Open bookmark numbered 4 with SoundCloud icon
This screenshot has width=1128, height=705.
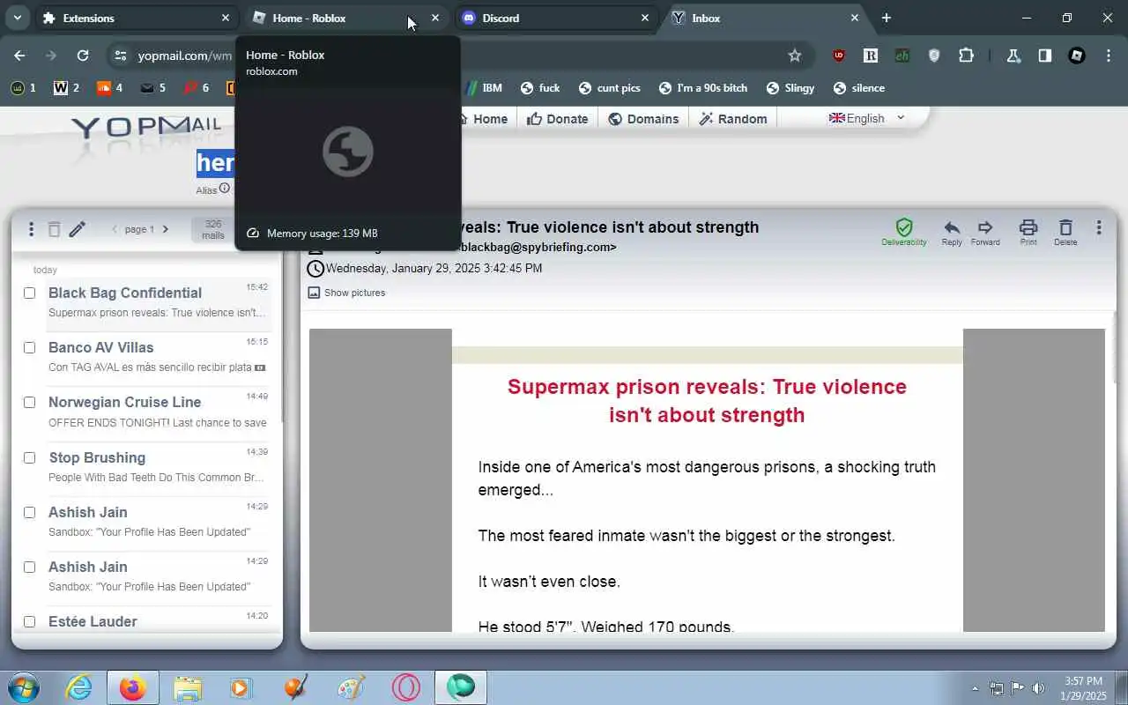coord(109,88)
